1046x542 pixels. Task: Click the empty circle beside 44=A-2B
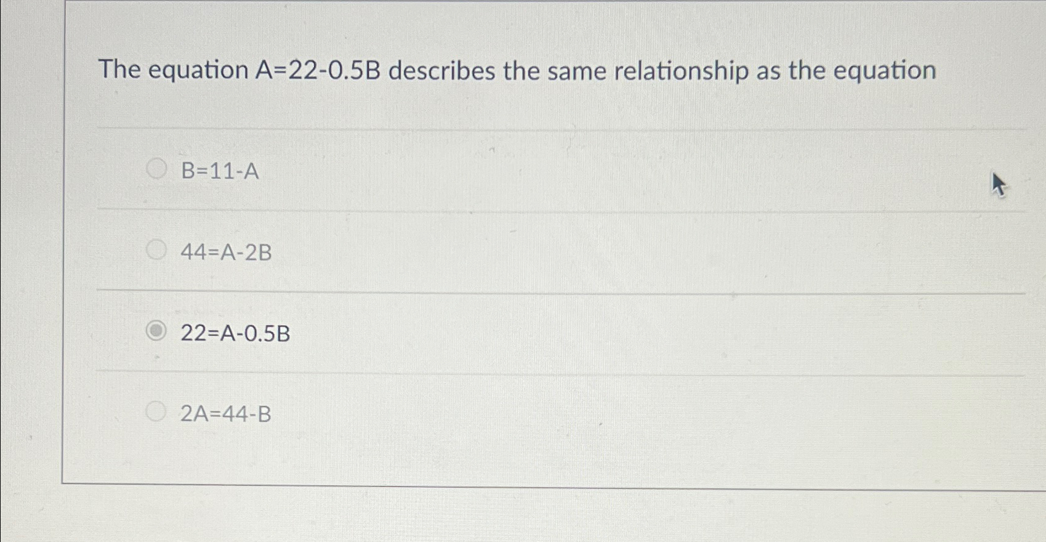coord(156,251)
